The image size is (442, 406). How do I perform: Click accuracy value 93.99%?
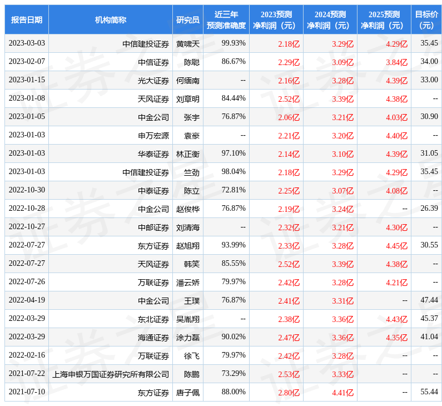234,245
